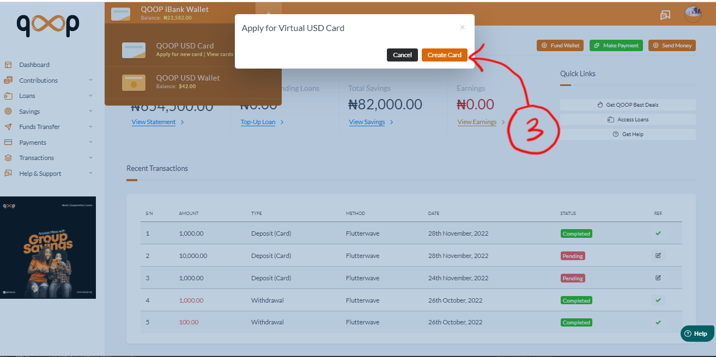This screenshot has height=357, width=716.
Task: Click the ₦82,000.00 total savings value
Action: [385, 104]
